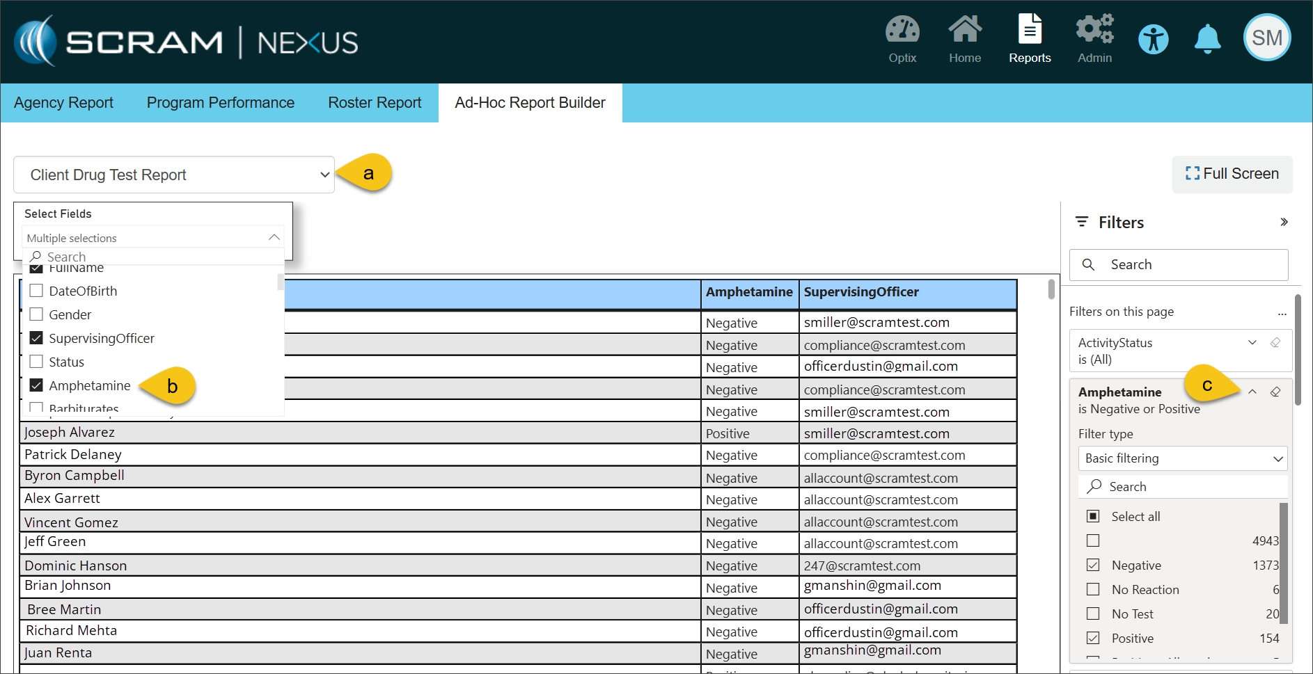Clear the Amphetamine filter with eraser icon
The width and height of the screenshot is (1313, 674).
1275,392
